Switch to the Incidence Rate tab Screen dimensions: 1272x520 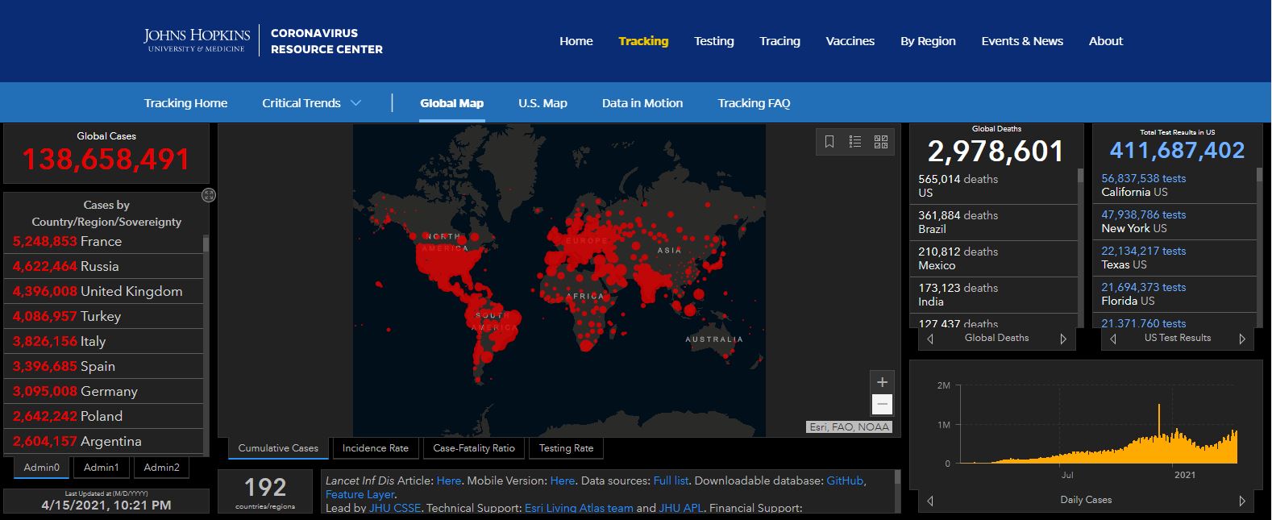point(375,448)
